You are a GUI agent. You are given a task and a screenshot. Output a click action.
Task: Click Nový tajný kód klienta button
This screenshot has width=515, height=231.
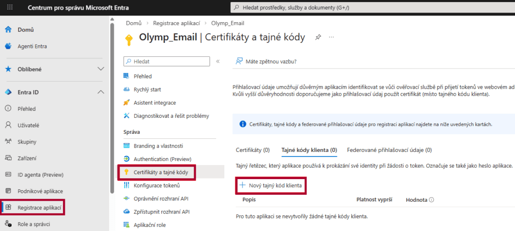[271, 185]
